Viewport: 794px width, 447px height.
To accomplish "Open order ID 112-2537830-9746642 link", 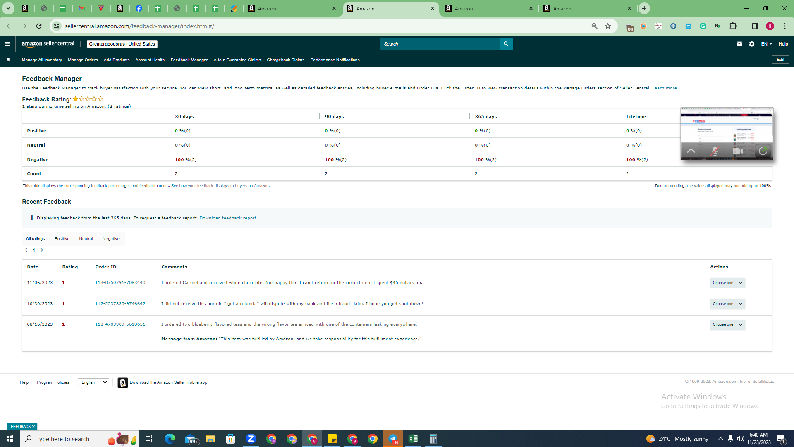I will 120,304.
